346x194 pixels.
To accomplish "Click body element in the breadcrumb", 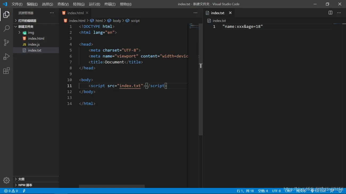I will coord(114,20).
